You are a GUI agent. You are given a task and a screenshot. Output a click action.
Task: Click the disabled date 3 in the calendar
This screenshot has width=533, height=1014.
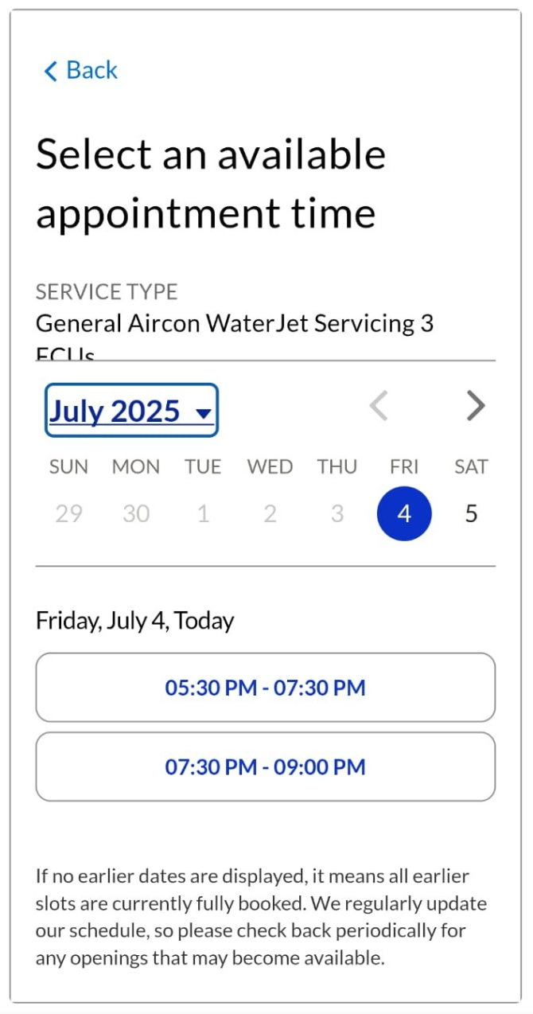point(337,513)
